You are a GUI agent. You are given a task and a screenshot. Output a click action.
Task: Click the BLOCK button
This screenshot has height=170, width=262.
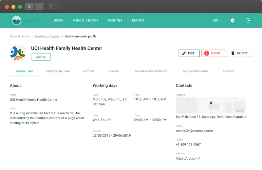[x=214, y=53]
